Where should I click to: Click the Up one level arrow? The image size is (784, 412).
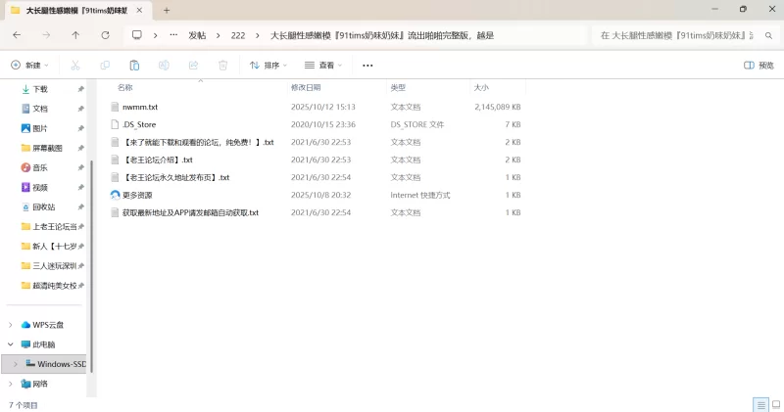[75, 34]
